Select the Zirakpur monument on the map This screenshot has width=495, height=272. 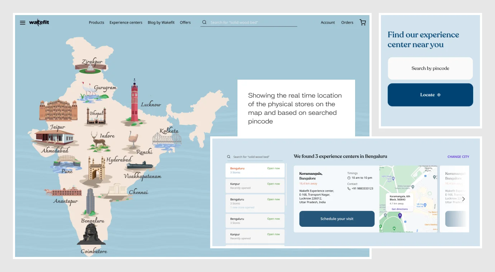[90, 69]
